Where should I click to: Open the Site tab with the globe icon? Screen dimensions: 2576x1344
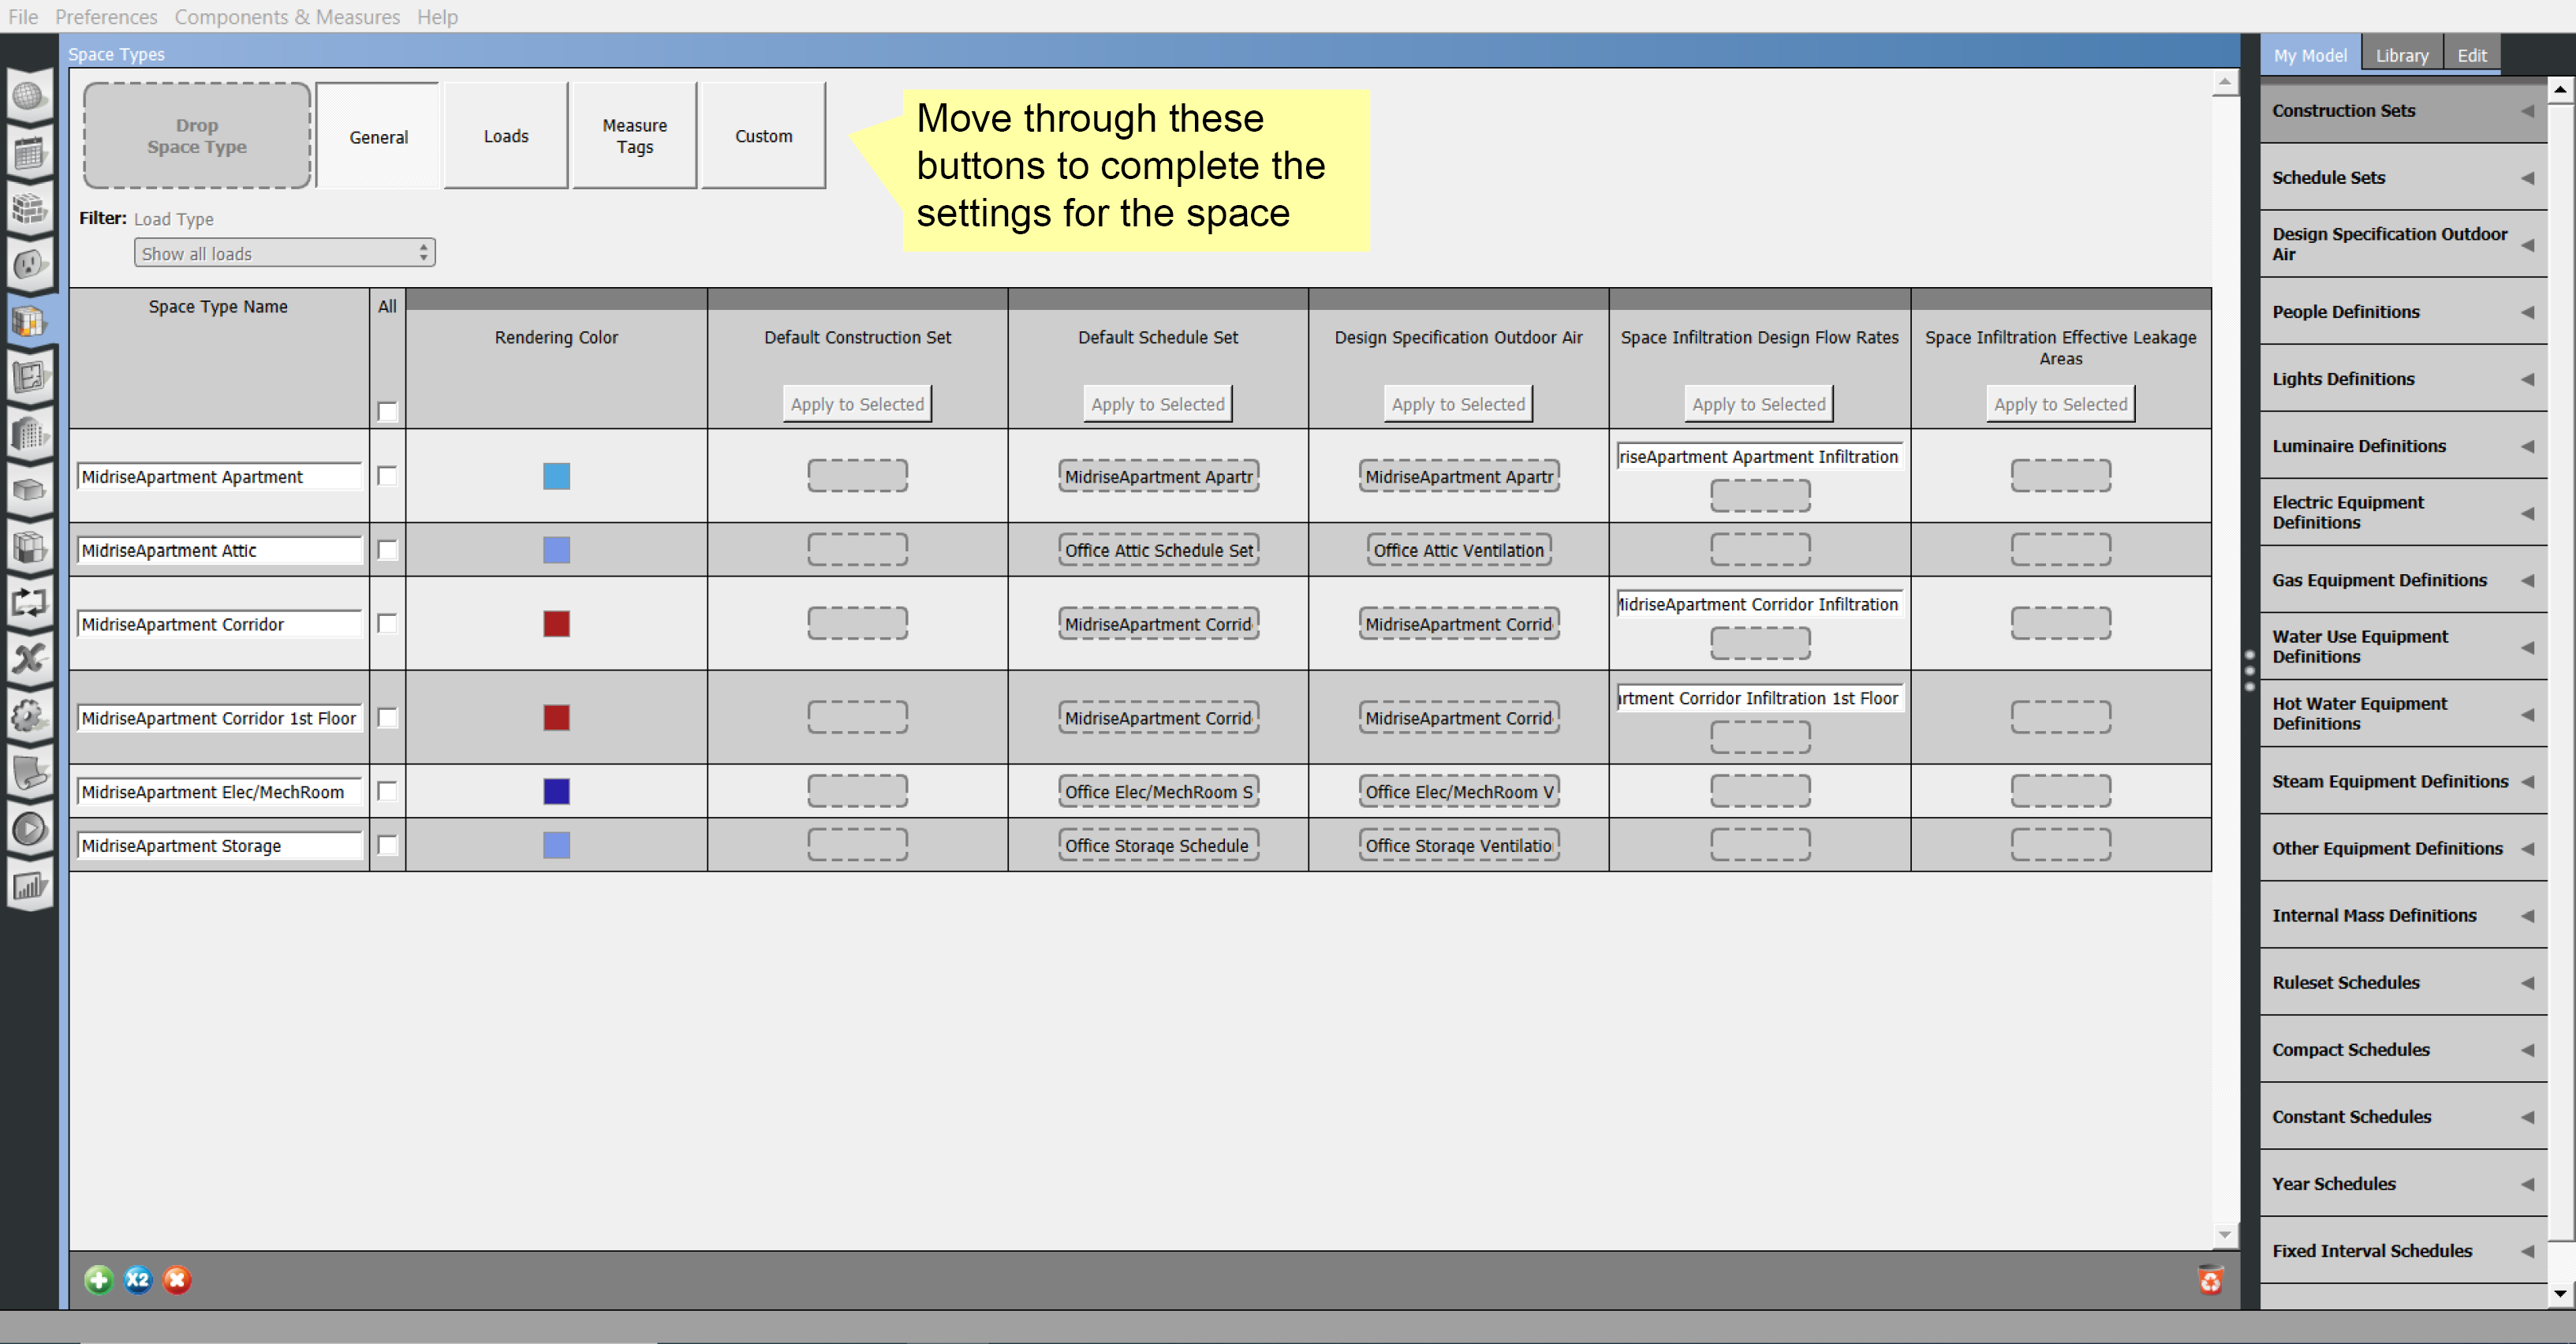coord(29,95)
